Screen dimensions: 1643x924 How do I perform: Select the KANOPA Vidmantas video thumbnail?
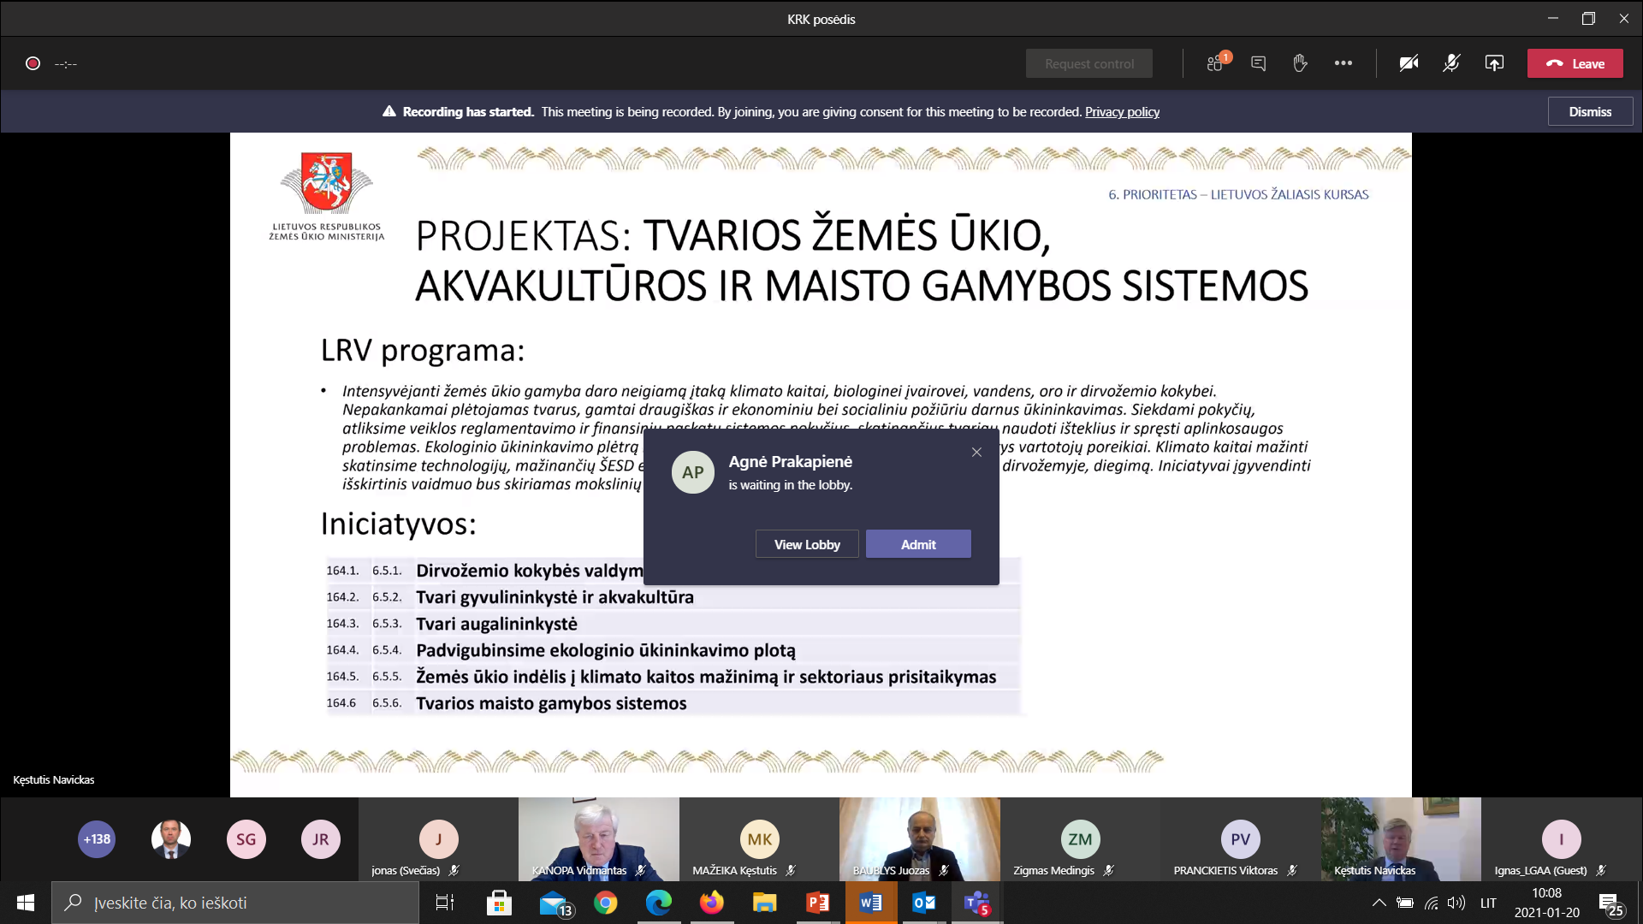pos(598,839)
